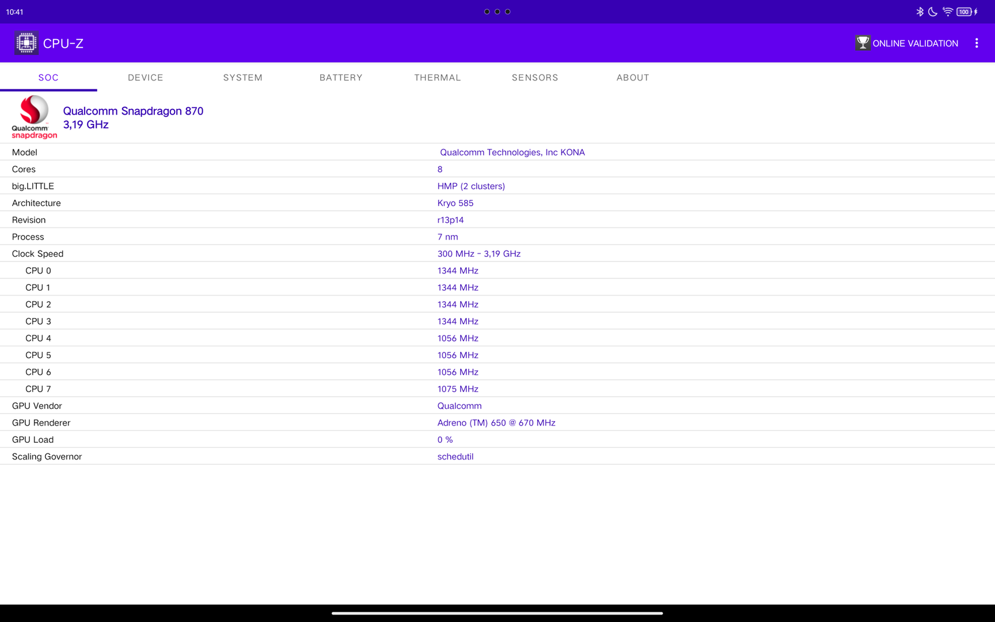
Task: Tap the big.LITTLE row label
Action: 33,186
